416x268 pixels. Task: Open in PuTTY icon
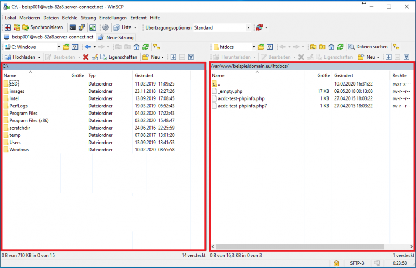82,27
